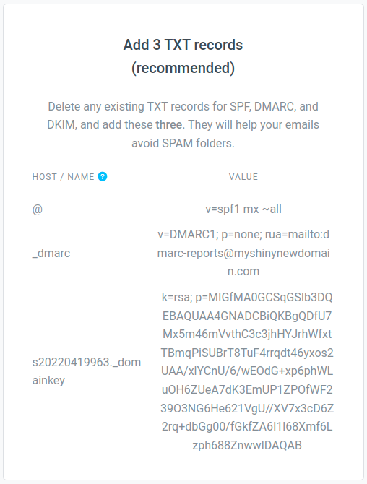Select the @ host name entry
The image size is (367, 484).
[38, 209]
